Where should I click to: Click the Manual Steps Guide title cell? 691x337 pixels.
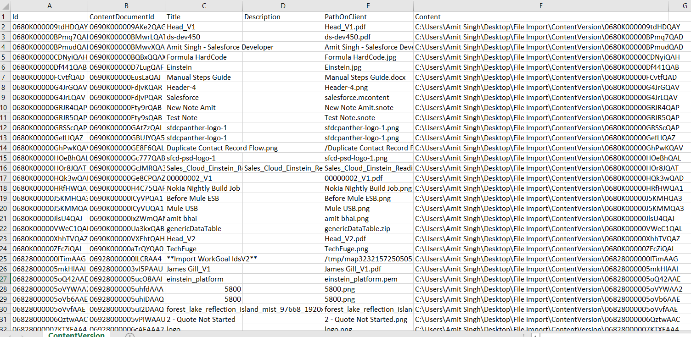(x=203, y=77)
